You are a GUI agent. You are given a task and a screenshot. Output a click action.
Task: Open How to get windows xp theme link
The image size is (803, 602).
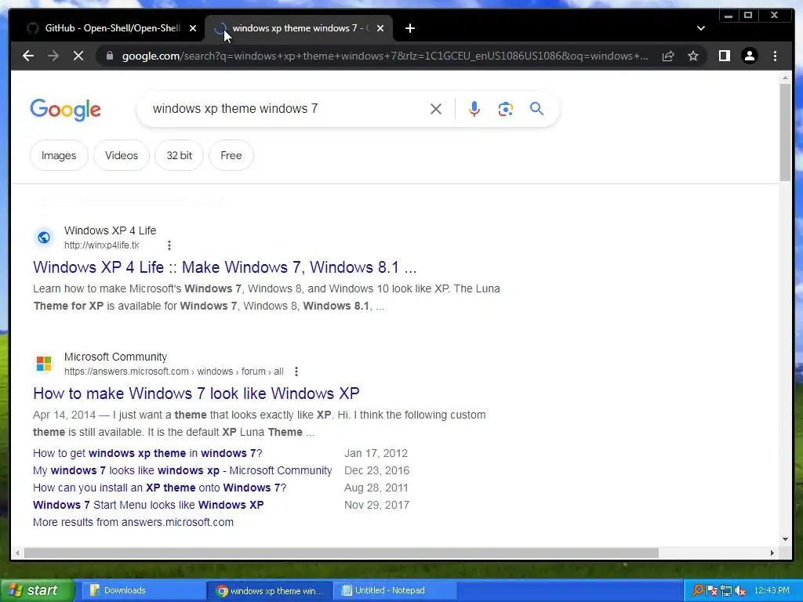pyautogui.click(x=147, y=453)
